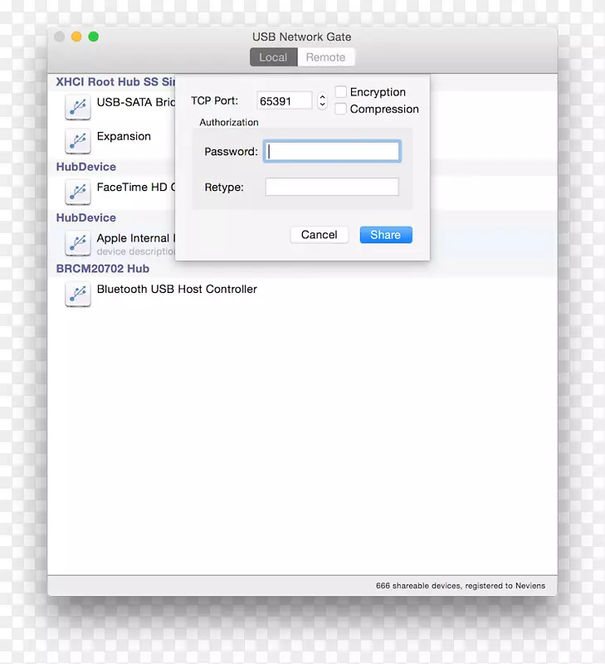Click the TCP Port number field
Viewport: 605px width, 664px height.
point(284,101)
